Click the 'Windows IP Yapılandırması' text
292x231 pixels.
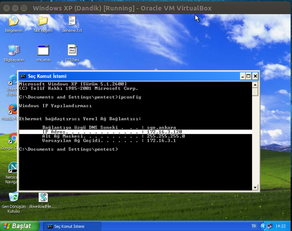click(55, 106)
